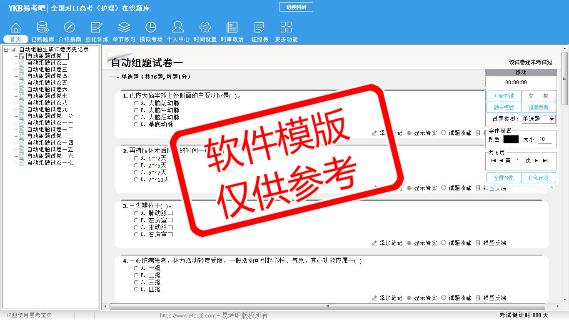569x320 pixels.
Task: Select 自动组题试卷五 in the tree
Action: tap(47, 83)
